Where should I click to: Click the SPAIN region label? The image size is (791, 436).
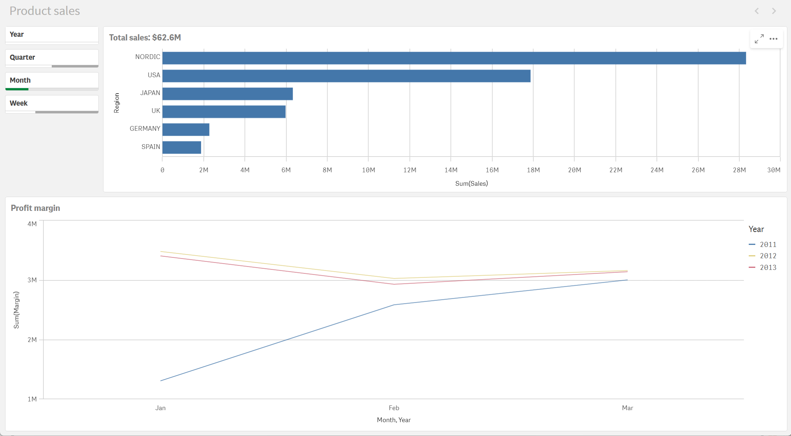coord(150,147)
